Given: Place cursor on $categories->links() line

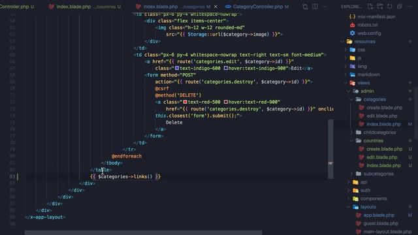Looking at the screenshot, I should (x=125, y=176).
